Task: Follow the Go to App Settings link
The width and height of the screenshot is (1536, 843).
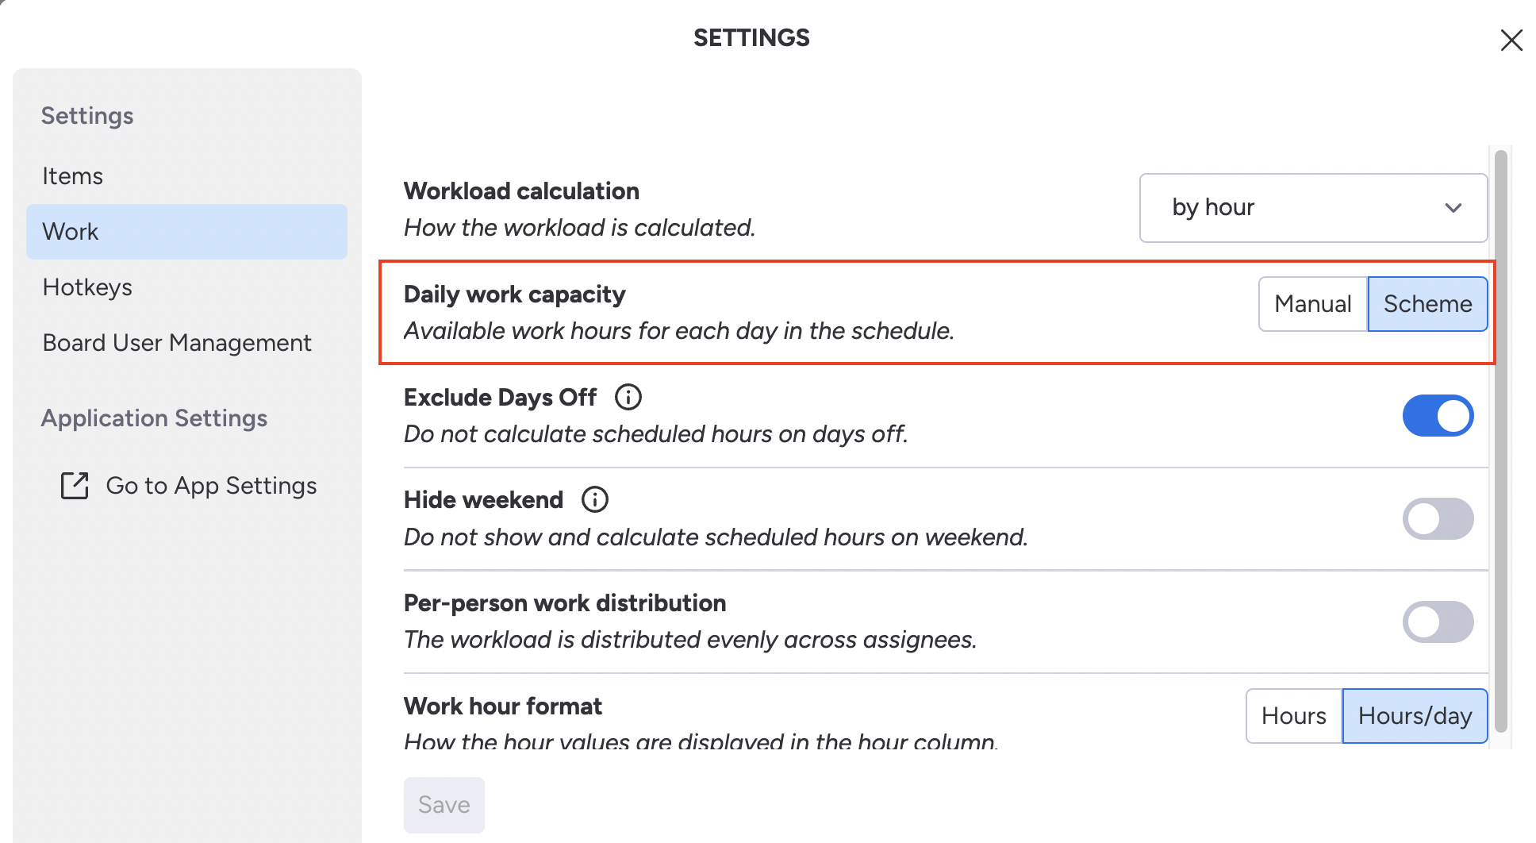Action: pos(211,486)
